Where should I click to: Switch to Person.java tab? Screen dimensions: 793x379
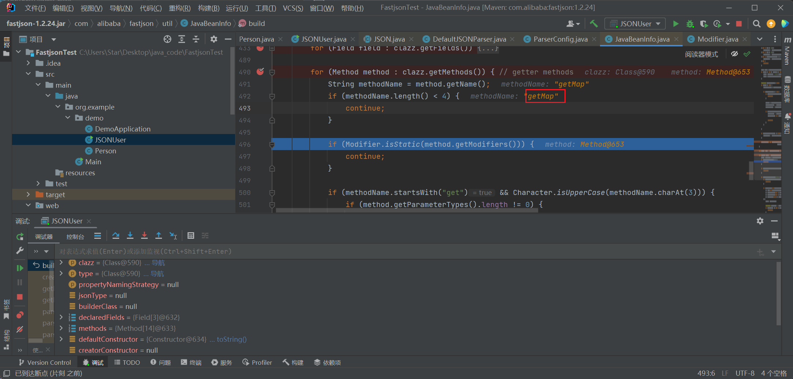click(x=256, y=39)
